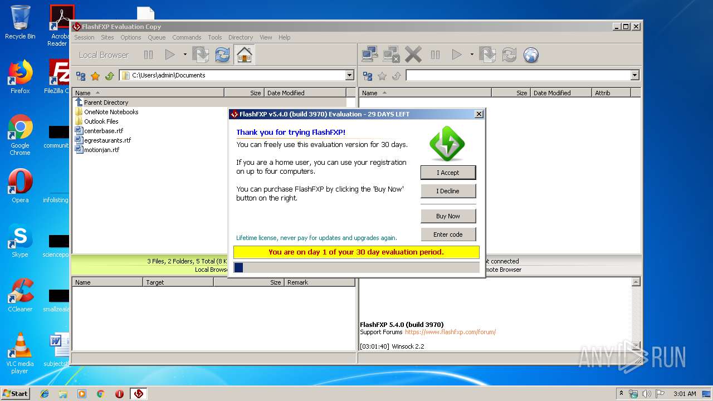The width and height of the screenshot is (713, 401).
Task: Open the CCleaner desktop shortcut
Action: pos(20,295)
